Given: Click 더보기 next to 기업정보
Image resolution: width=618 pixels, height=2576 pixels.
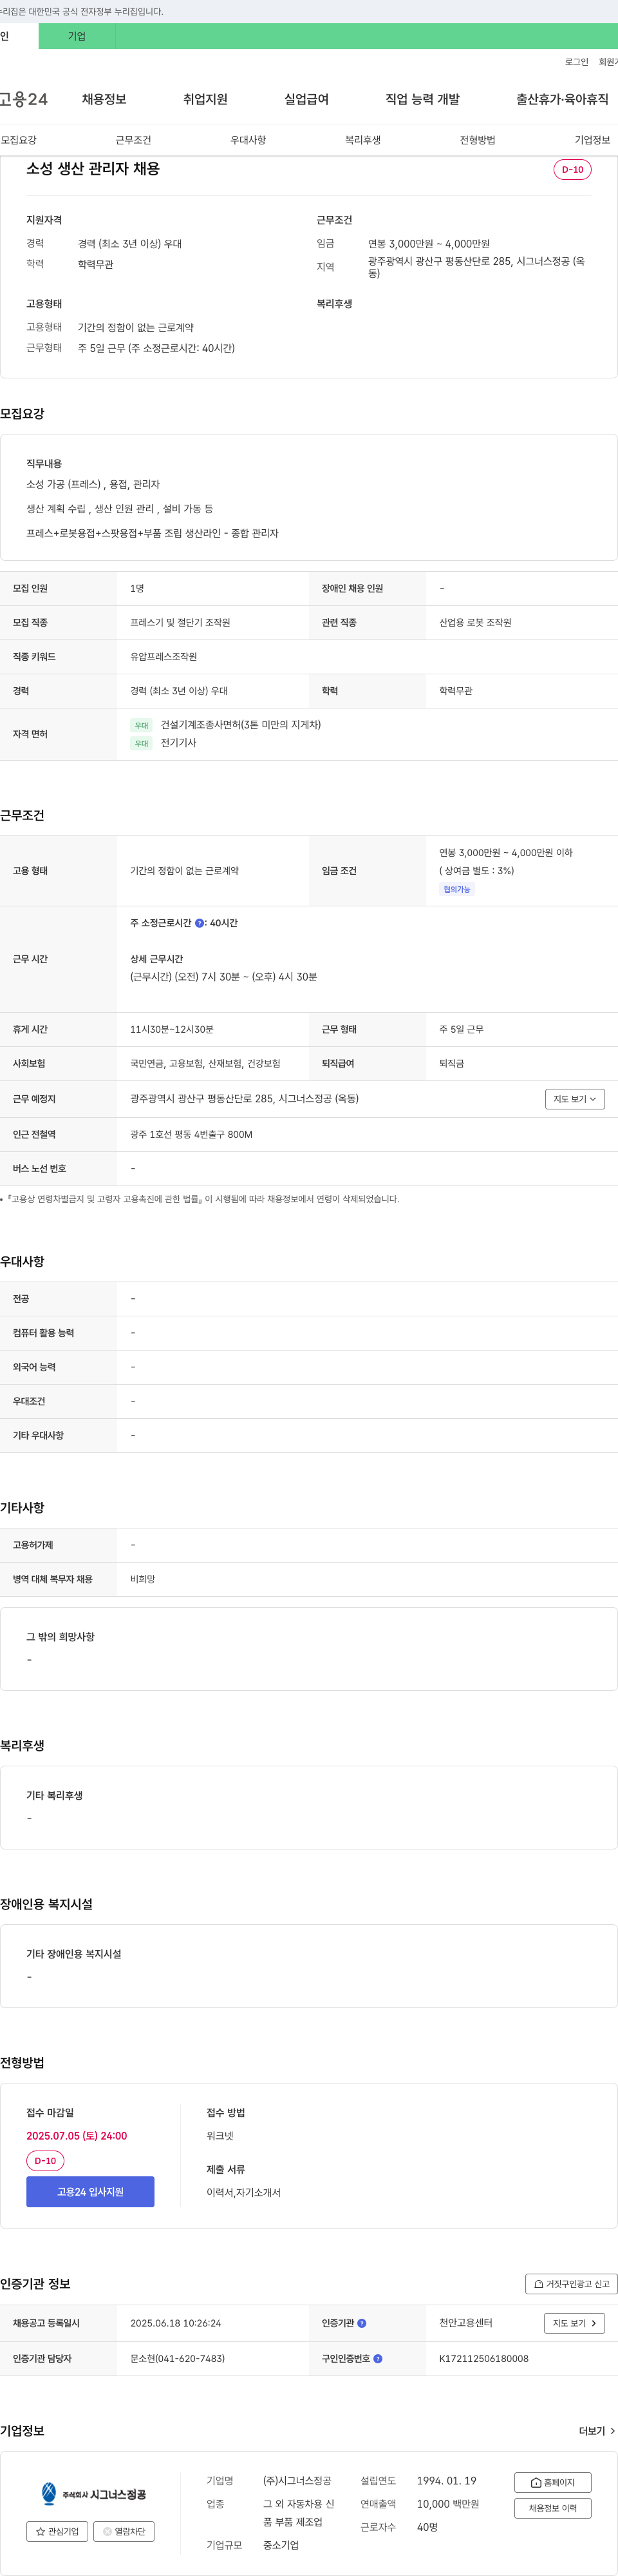Looking at the screenshot, I should pos(597,2431).
